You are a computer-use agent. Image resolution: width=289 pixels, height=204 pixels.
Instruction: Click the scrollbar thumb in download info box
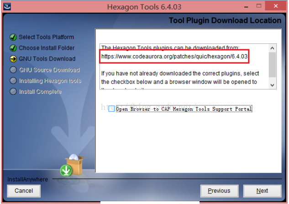coord(273,65)
